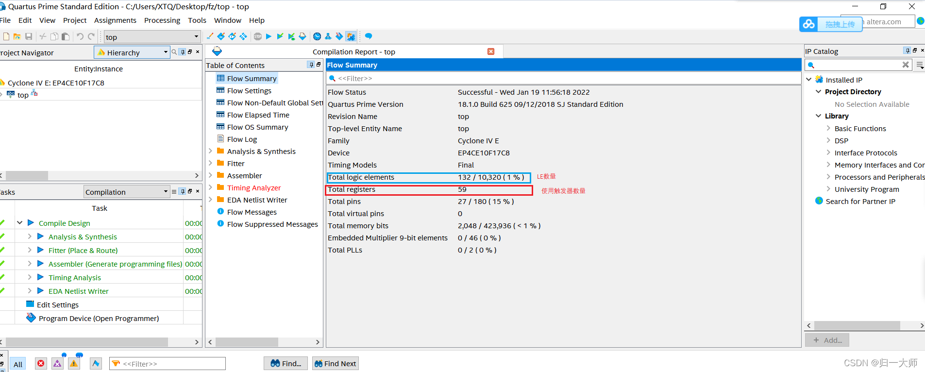Click the Tasks panel horizontal scrollbar
Screen dimensions: 925x372
[x=86, y=342]
